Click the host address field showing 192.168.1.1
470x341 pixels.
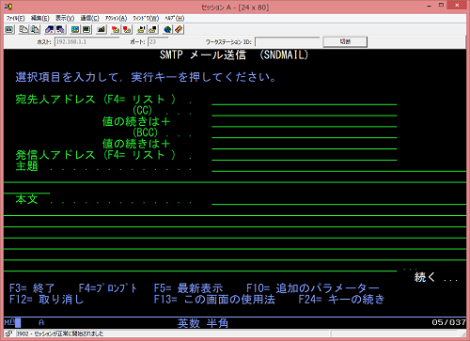tap(86, 41)
